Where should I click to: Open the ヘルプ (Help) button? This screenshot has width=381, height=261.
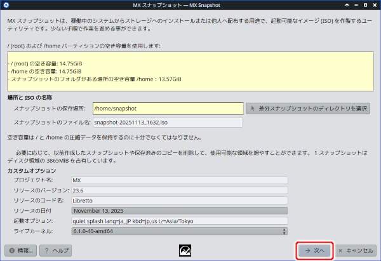click(56, 251)
